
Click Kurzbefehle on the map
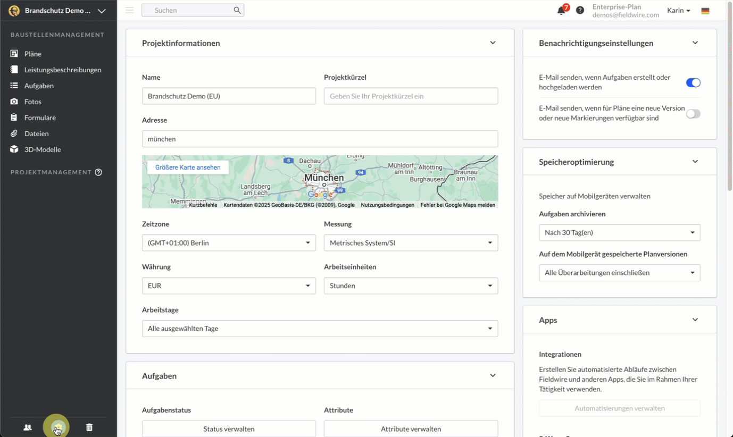pyautogui.click(x=203, y=205)
